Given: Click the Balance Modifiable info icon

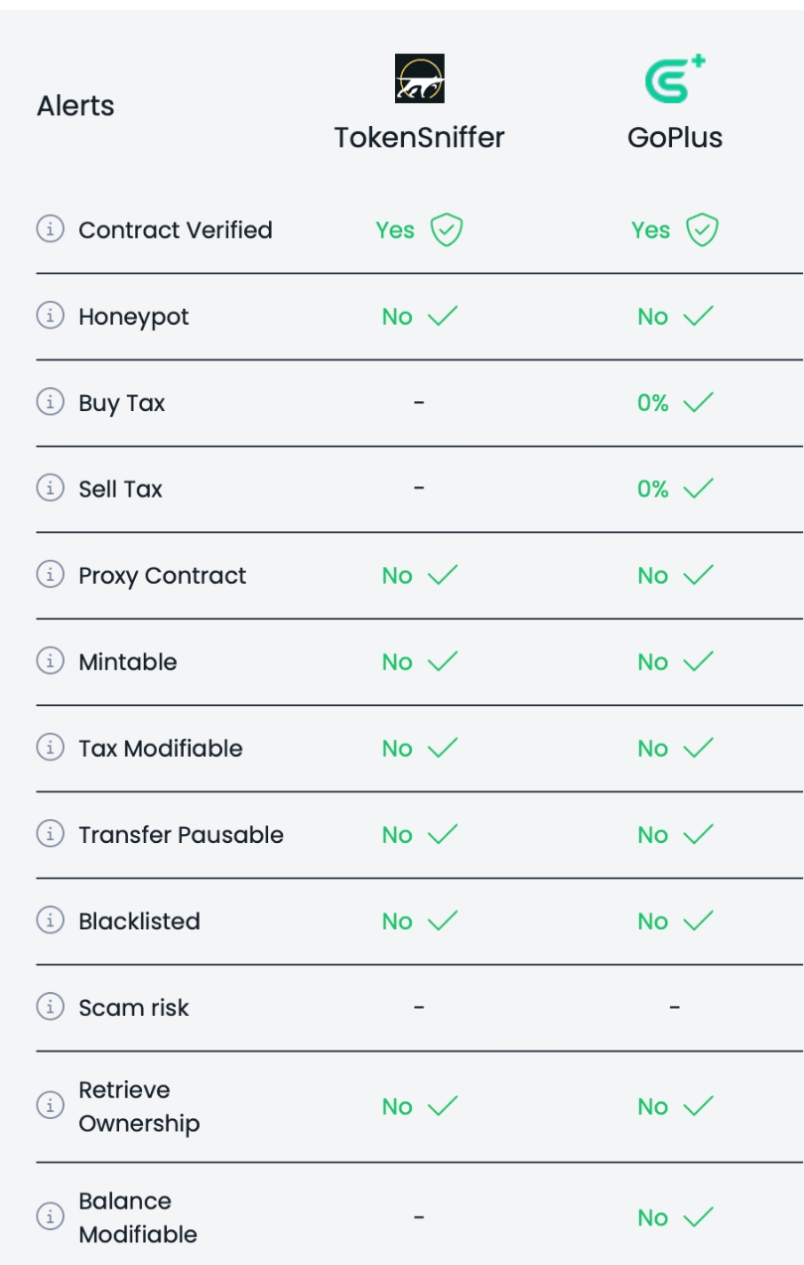Looking at the screenshot, I should [x=50, y=1216].
